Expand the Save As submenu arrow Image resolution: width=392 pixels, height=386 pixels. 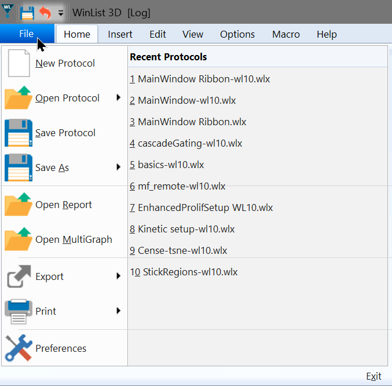pyautogui.click(x=118, y=167)
